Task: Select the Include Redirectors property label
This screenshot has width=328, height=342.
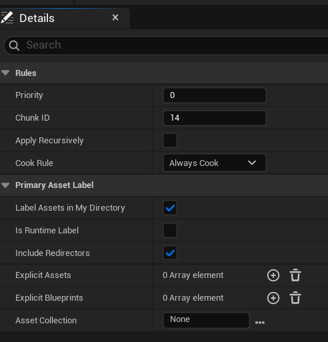Action: 53,253
